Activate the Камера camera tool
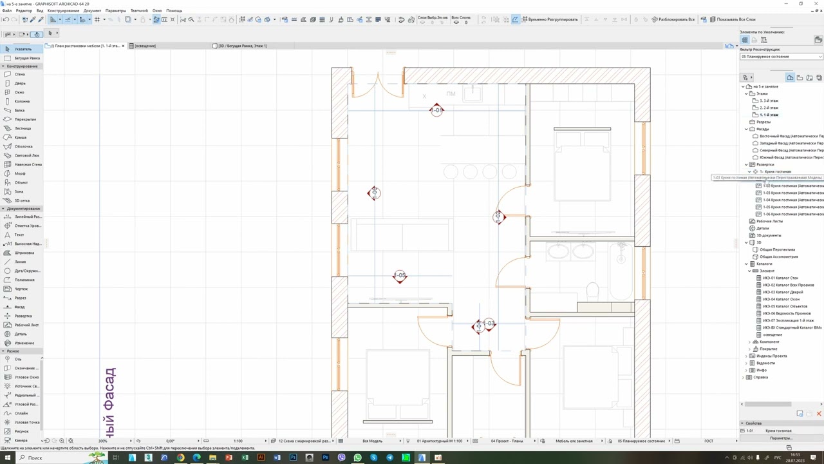Image resolution: width=824 pixels, height=464 pixels. [20, 440]
